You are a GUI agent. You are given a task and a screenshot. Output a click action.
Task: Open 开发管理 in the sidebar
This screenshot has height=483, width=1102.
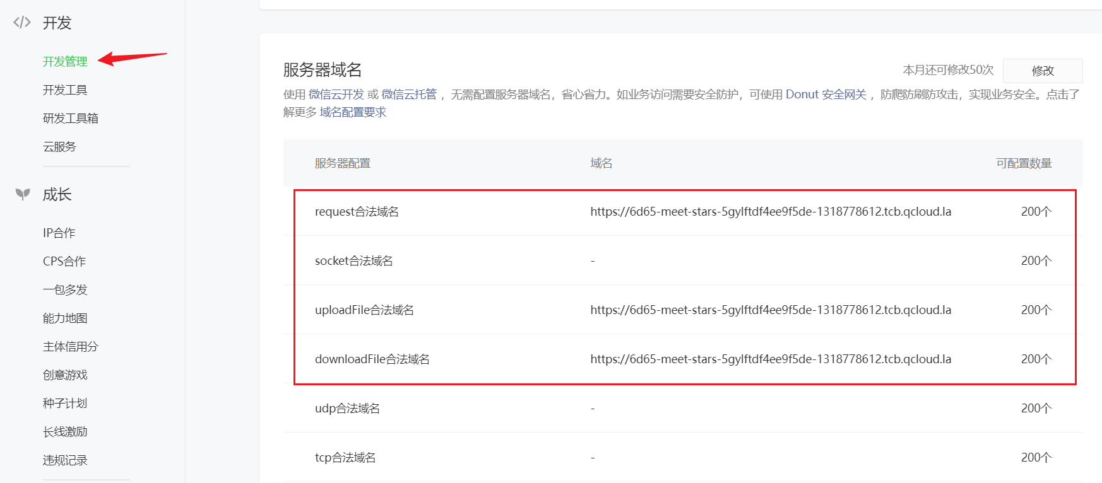(x=65, y=61)
